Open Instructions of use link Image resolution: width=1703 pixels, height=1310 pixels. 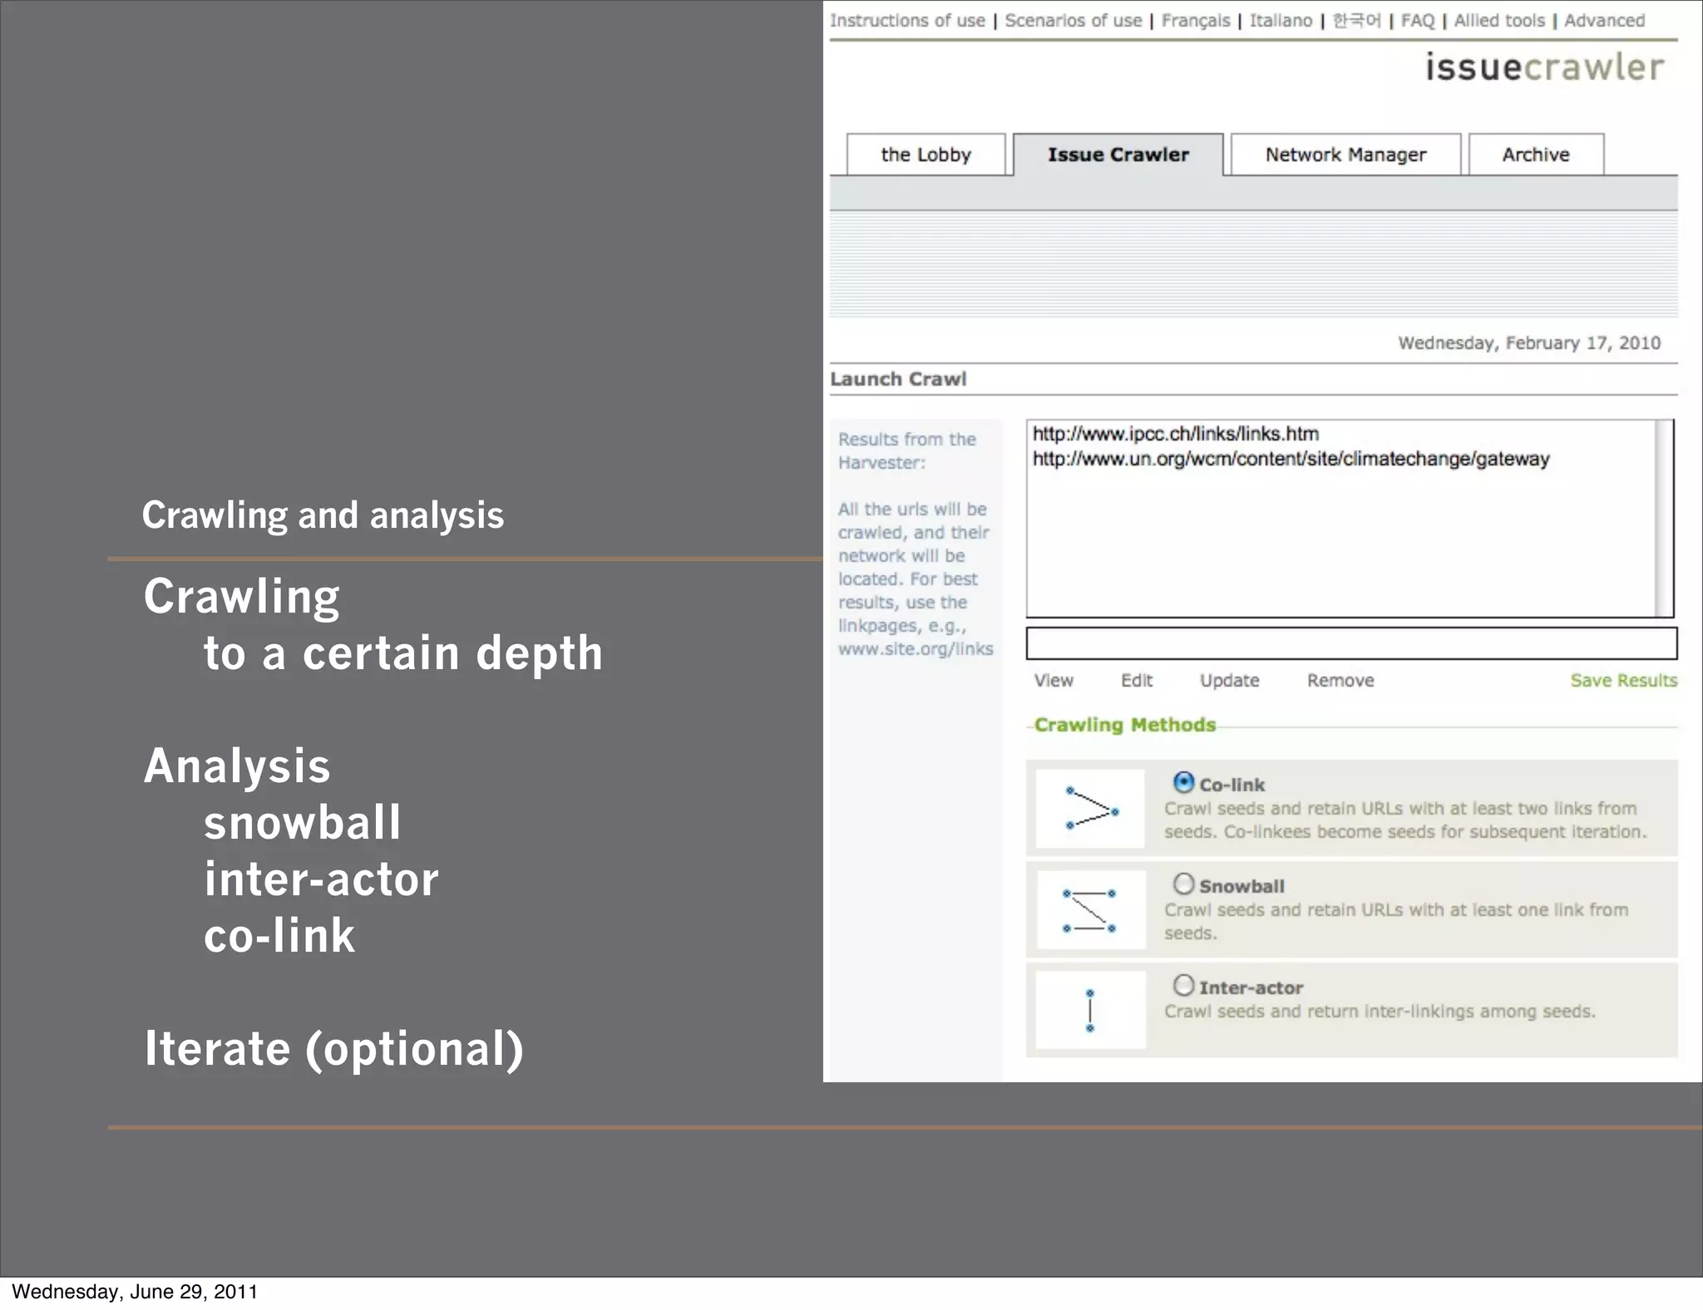[907, 21]
